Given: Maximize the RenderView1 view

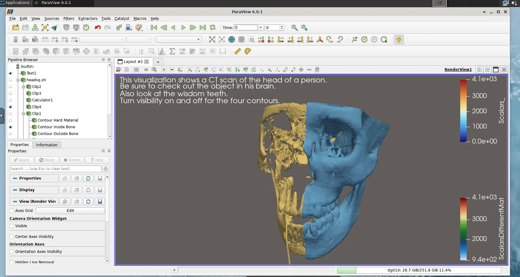Looking at the screenshot, I should tap(496, 70).
